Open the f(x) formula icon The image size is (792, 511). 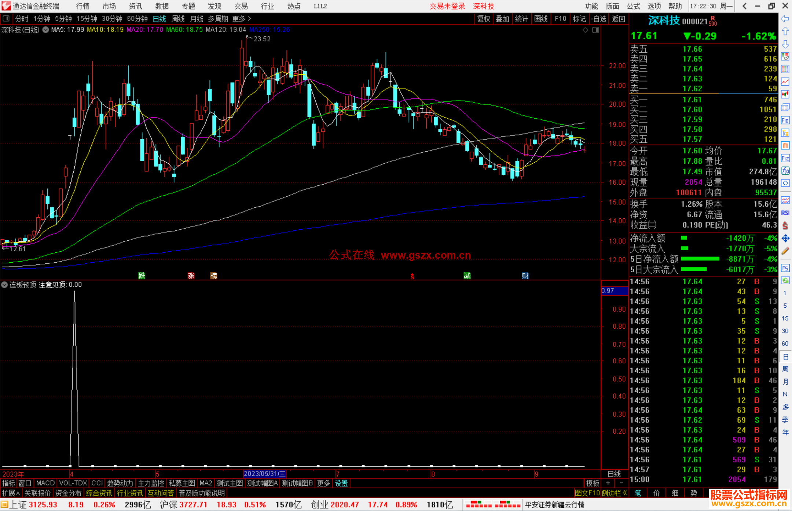[785, 171]
